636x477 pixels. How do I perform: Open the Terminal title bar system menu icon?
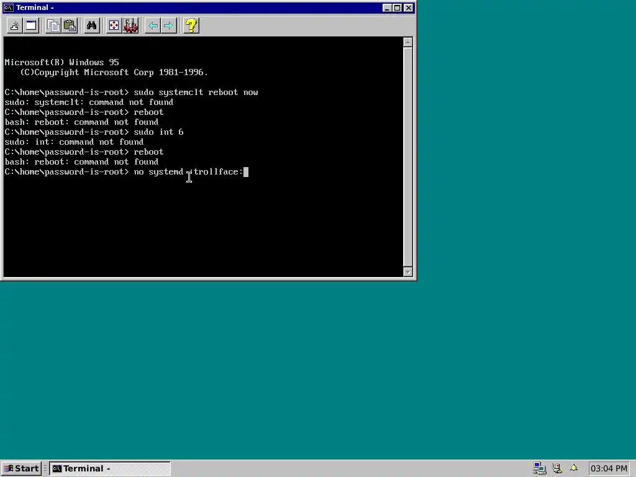[8, 7]
